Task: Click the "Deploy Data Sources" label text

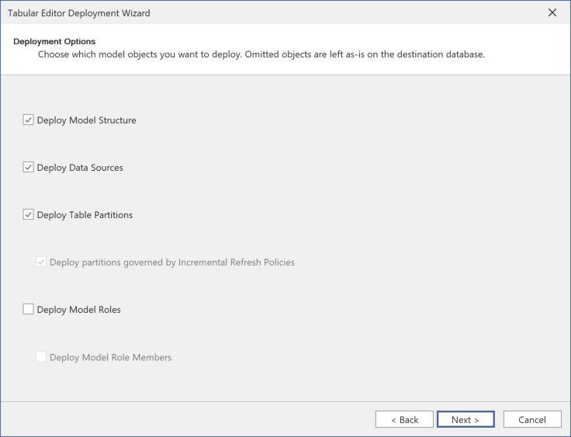Action: click(80, 168)
